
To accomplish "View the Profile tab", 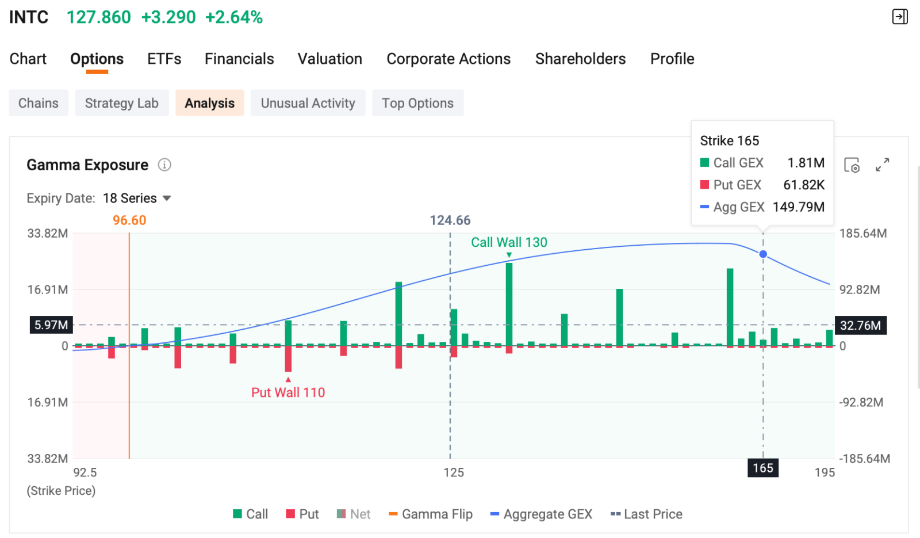I will (672, 59).
